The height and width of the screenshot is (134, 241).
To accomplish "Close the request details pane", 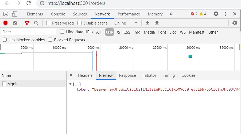I will tap(71, 75).
